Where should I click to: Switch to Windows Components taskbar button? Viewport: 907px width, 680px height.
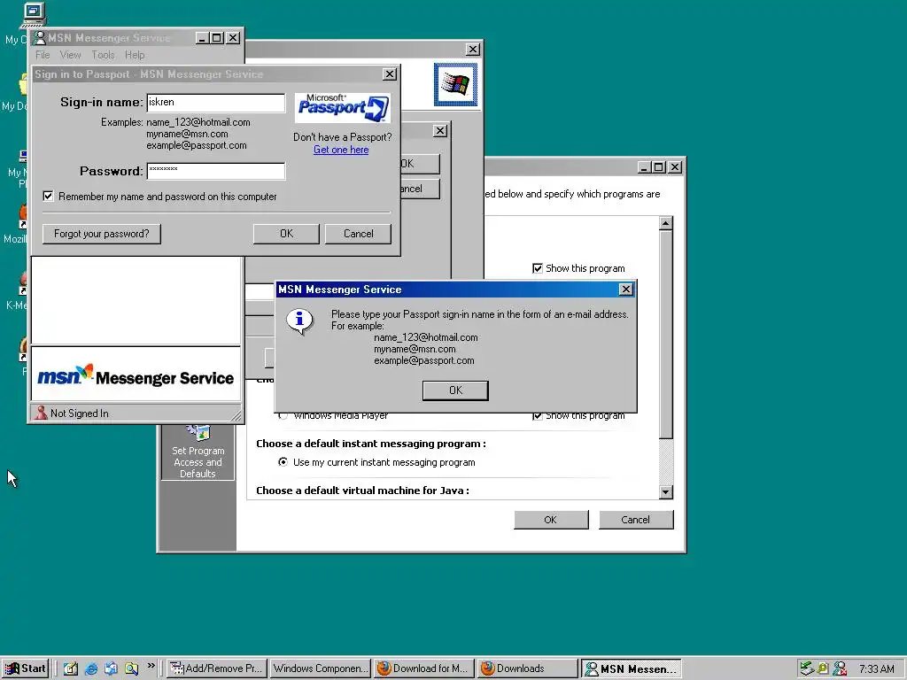[320, 668]
